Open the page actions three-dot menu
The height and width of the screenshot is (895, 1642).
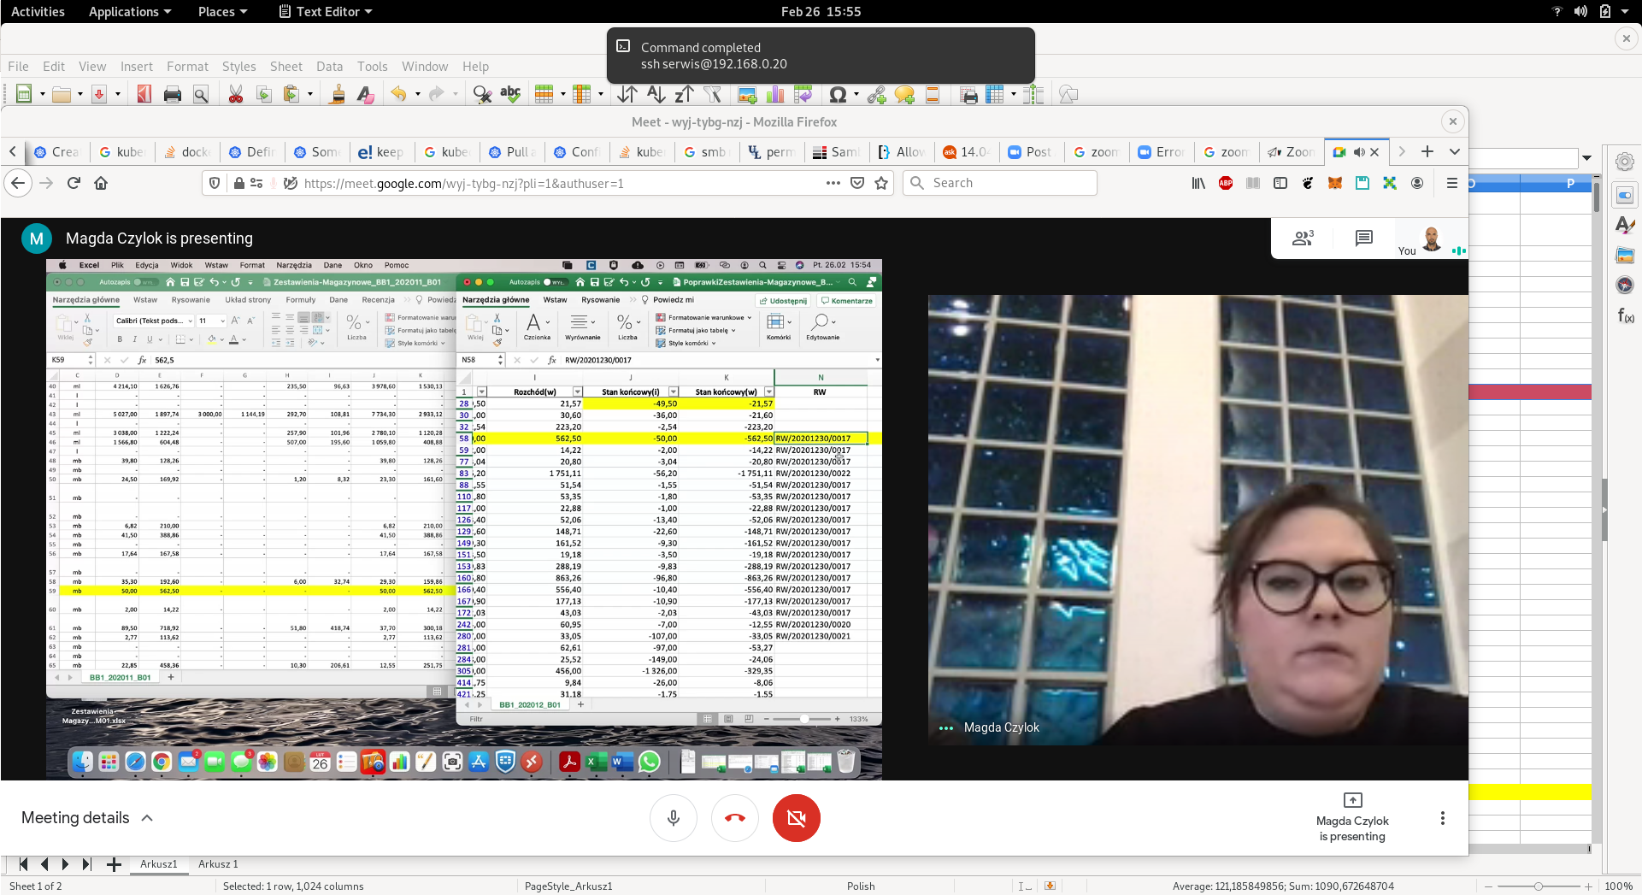point(833,183)
